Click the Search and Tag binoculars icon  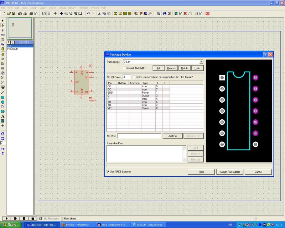click(x=165, y=14)
